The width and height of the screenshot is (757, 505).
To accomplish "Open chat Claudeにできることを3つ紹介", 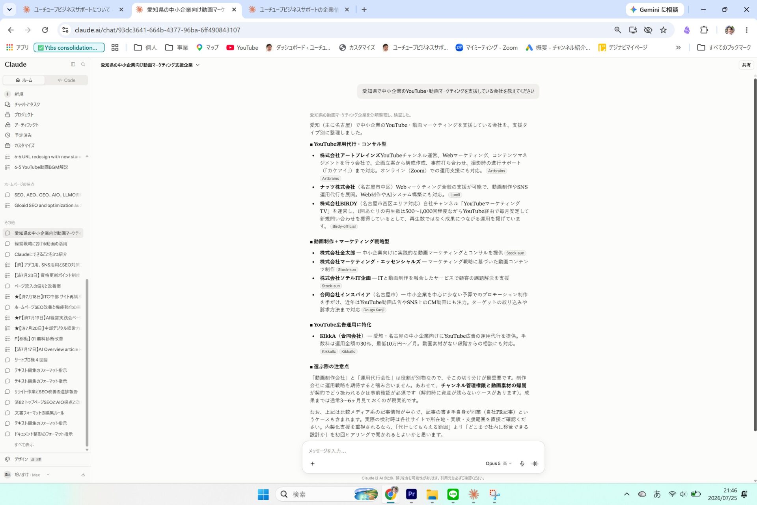I will [x=43, y=254].
